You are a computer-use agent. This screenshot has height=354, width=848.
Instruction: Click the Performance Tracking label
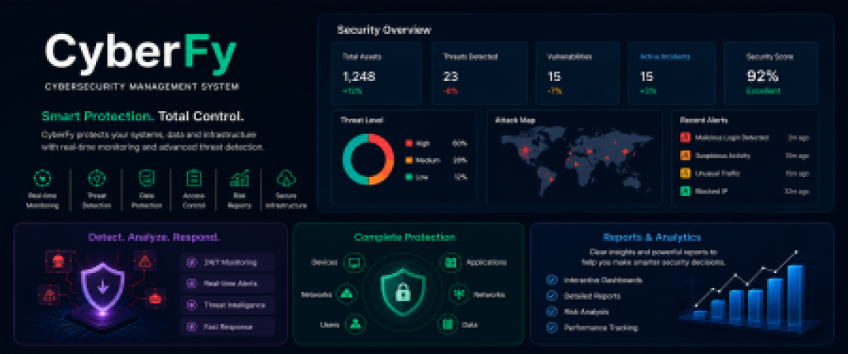click(601, 327)
